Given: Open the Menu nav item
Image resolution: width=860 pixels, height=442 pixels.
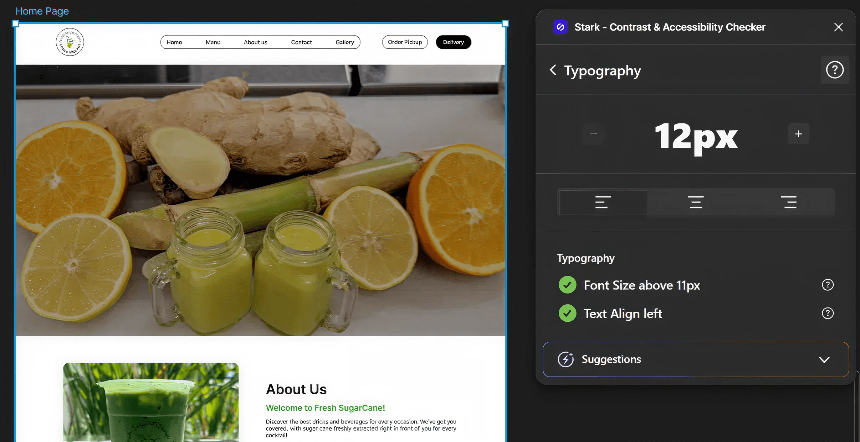Looking at the screenshot, I should click(x=213, y=42).
